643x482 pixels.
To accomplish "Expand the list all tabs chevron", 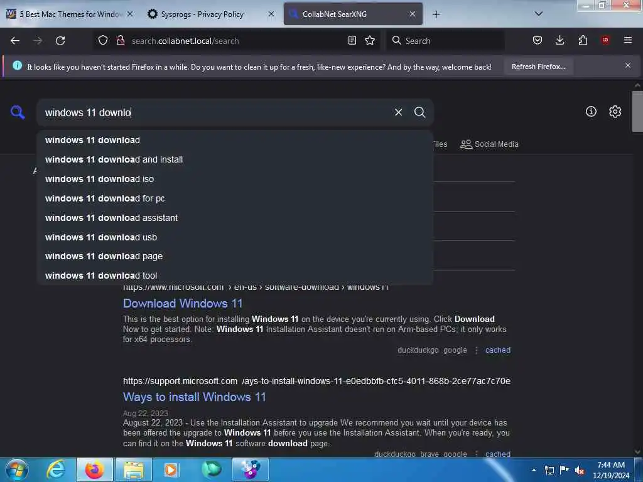I will click(539, 14).
